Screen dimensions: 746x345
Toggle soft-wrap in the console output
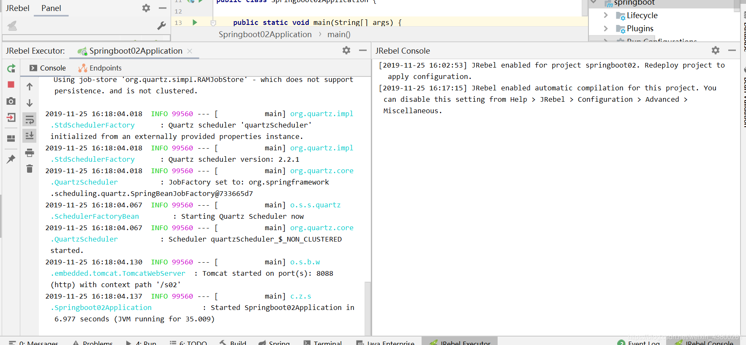pyautogui.click(x=30, y=120)
